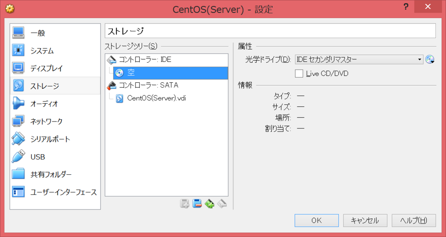Close the settings dialog window
The width and height of the screenshot is (446, 237).
(x=428, y=7)
